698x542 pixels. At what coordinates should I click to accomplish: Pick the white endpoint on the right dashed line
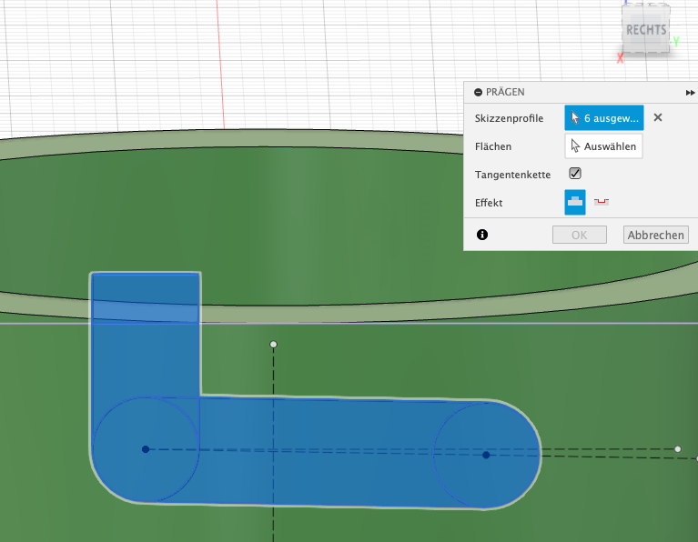(x=677, y=449)
